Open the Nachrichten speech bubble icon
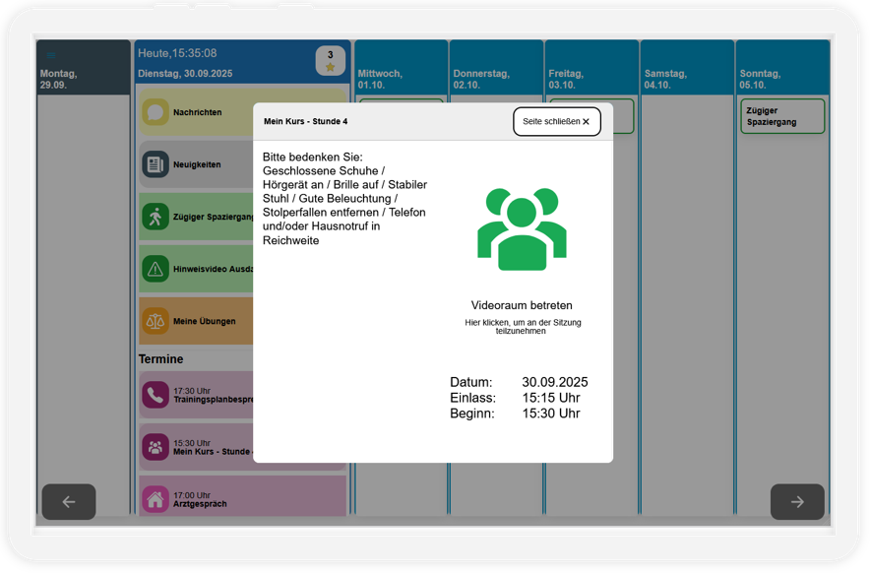Screen dimensions: 870x573 (155, 112)
